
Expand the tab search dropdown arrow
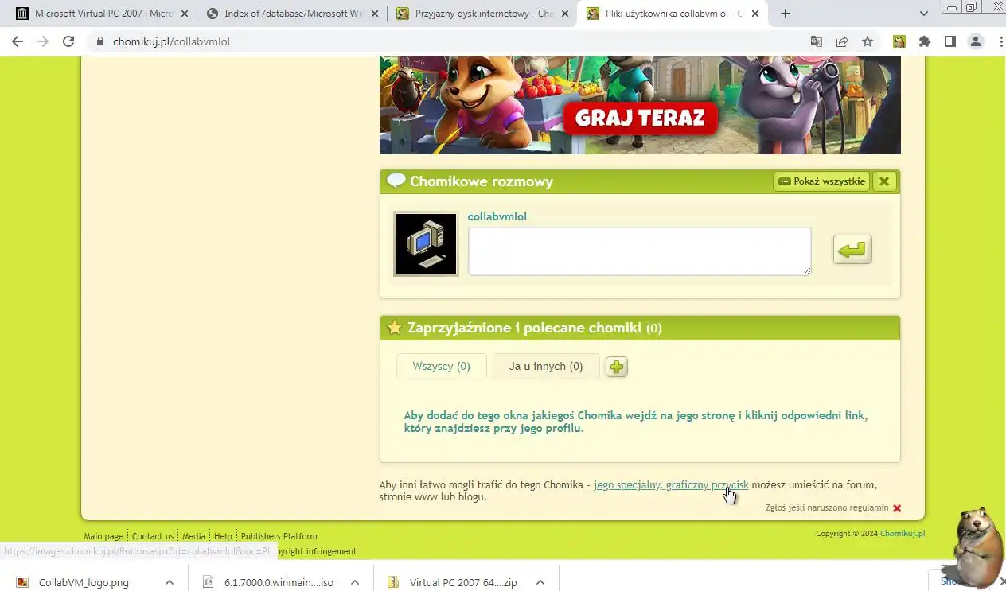[x=924, y=14]
